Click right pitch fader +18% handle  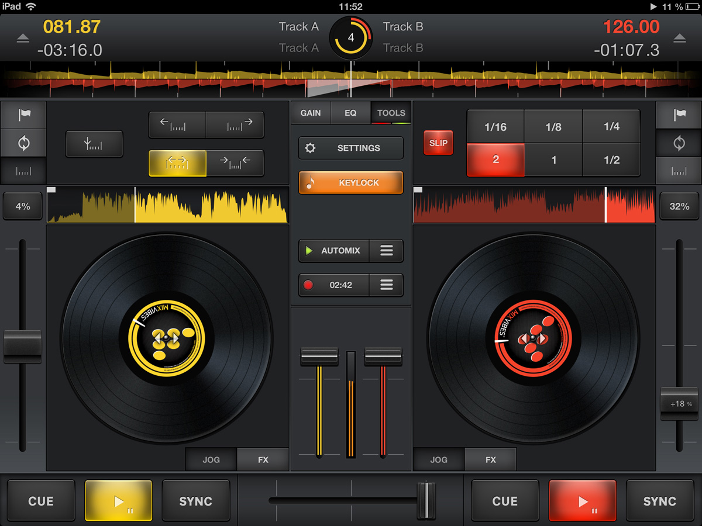click(679, 404)
